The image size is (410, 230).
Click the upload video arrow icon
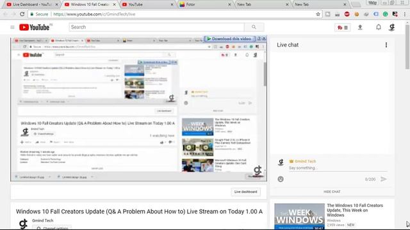[360, 27]
